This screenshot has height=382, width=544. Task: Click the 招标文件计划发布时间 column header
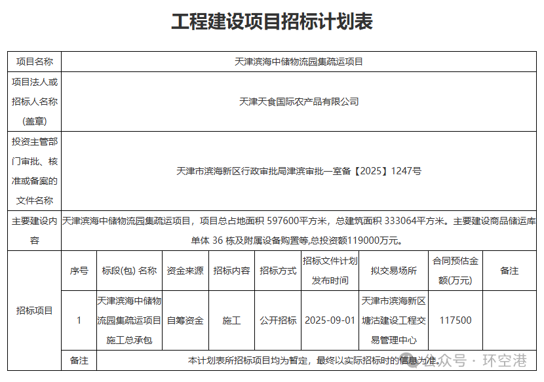(x=330, y=271)
